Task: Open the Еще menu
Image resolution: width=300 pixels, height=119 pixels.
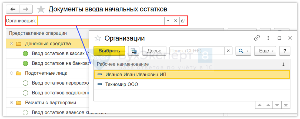Action: pos(265,51)
